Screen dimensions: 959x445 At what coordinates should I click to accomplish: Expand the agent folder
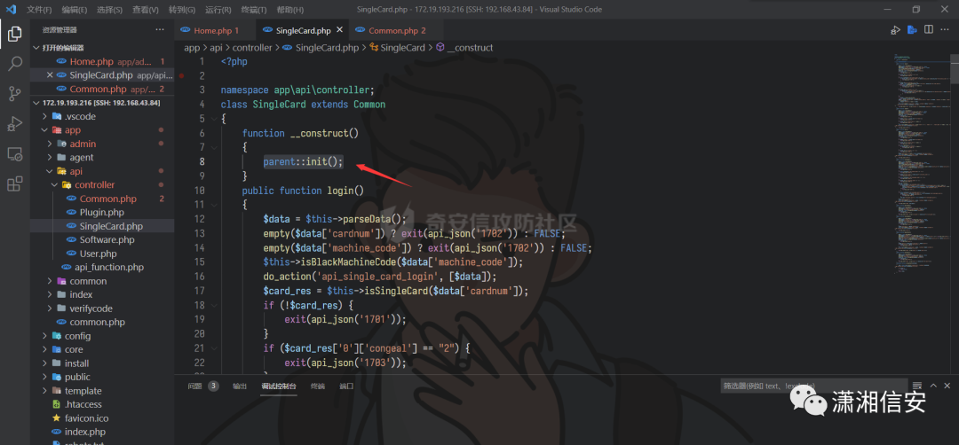[50, 158]
